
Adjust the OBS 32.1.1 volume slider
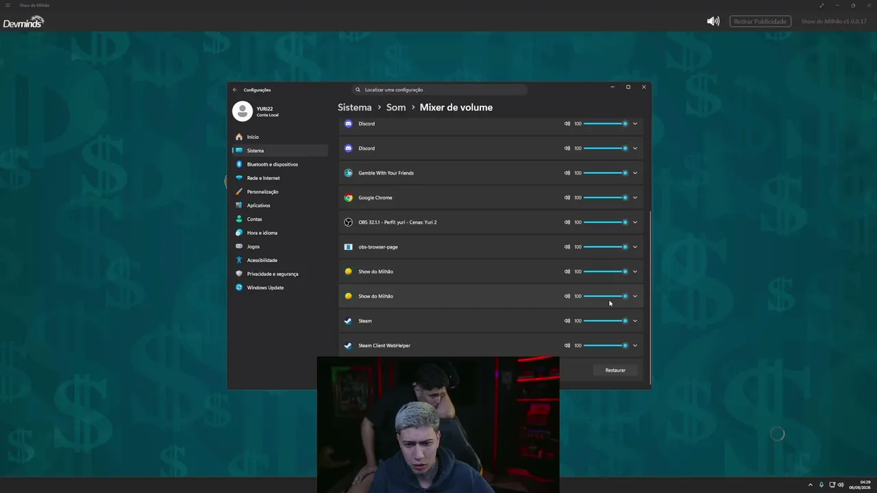[x=605, y=223]
